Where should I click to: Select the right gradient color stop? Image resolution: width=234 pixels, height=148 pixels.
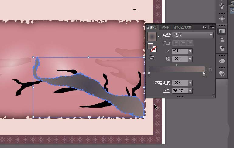pyautogui.click(x=204, y=74)
